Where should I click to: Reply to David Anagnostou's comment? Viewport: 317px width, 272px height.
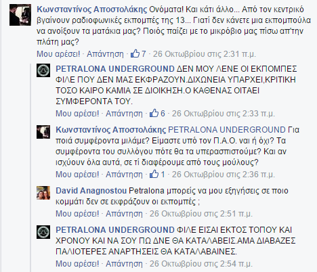coord(124,214)
